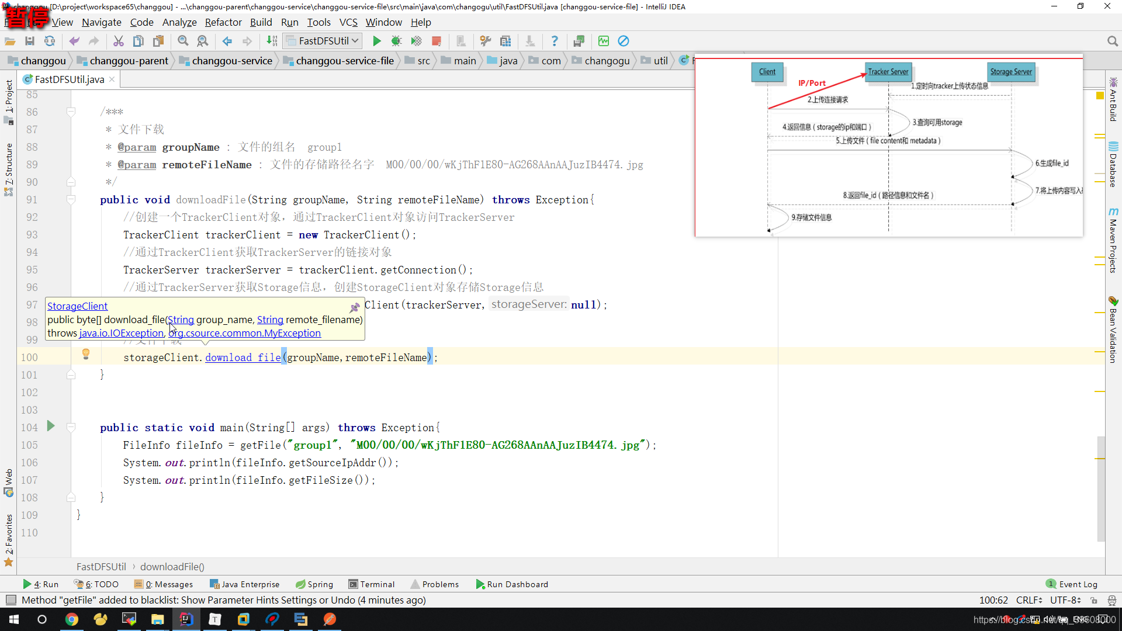1122x631 pixels.
Task: Copy using the toolbar copy icon
Action: [x=138, y=41]
